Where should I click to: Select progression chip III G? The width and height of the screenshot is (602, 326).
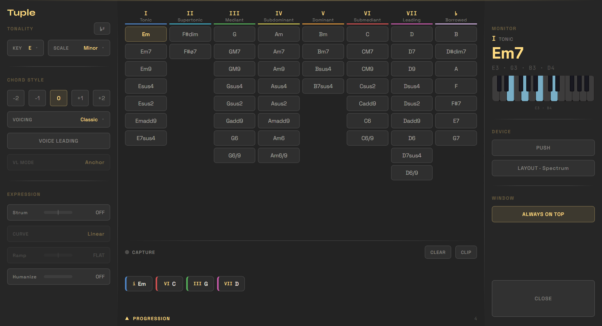(200, 284)
